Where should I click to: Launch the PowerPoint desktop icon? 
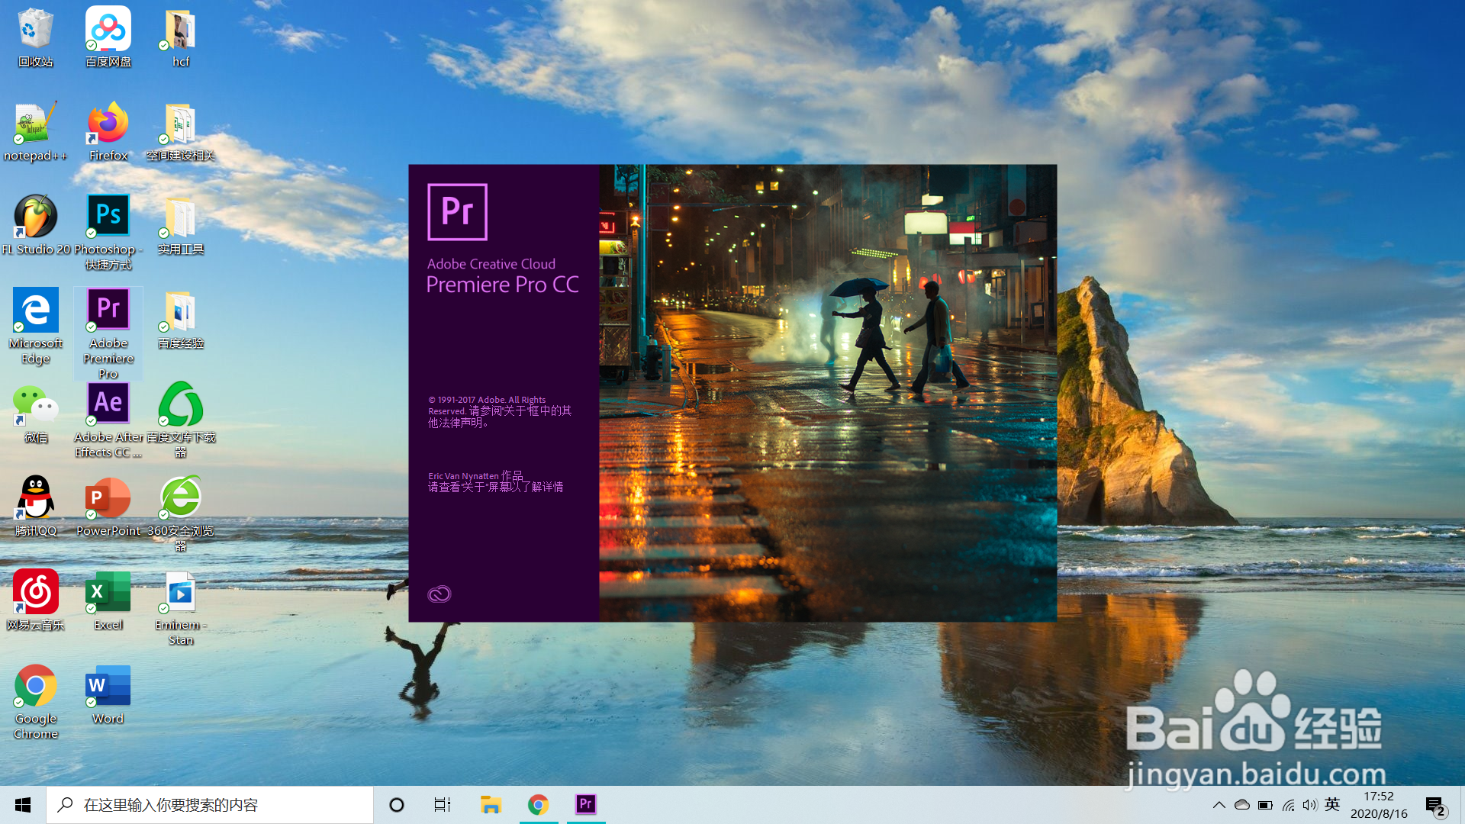pos(108,507)
